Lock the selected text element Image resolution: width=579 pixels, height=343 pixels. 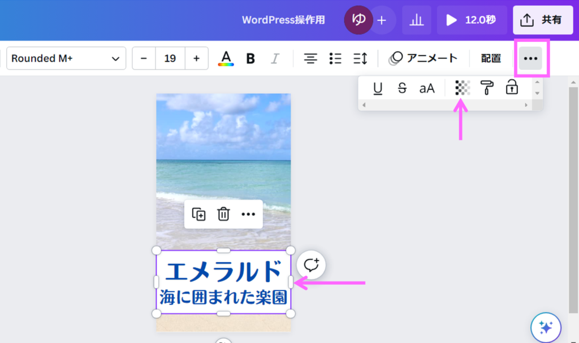point(512,88)
